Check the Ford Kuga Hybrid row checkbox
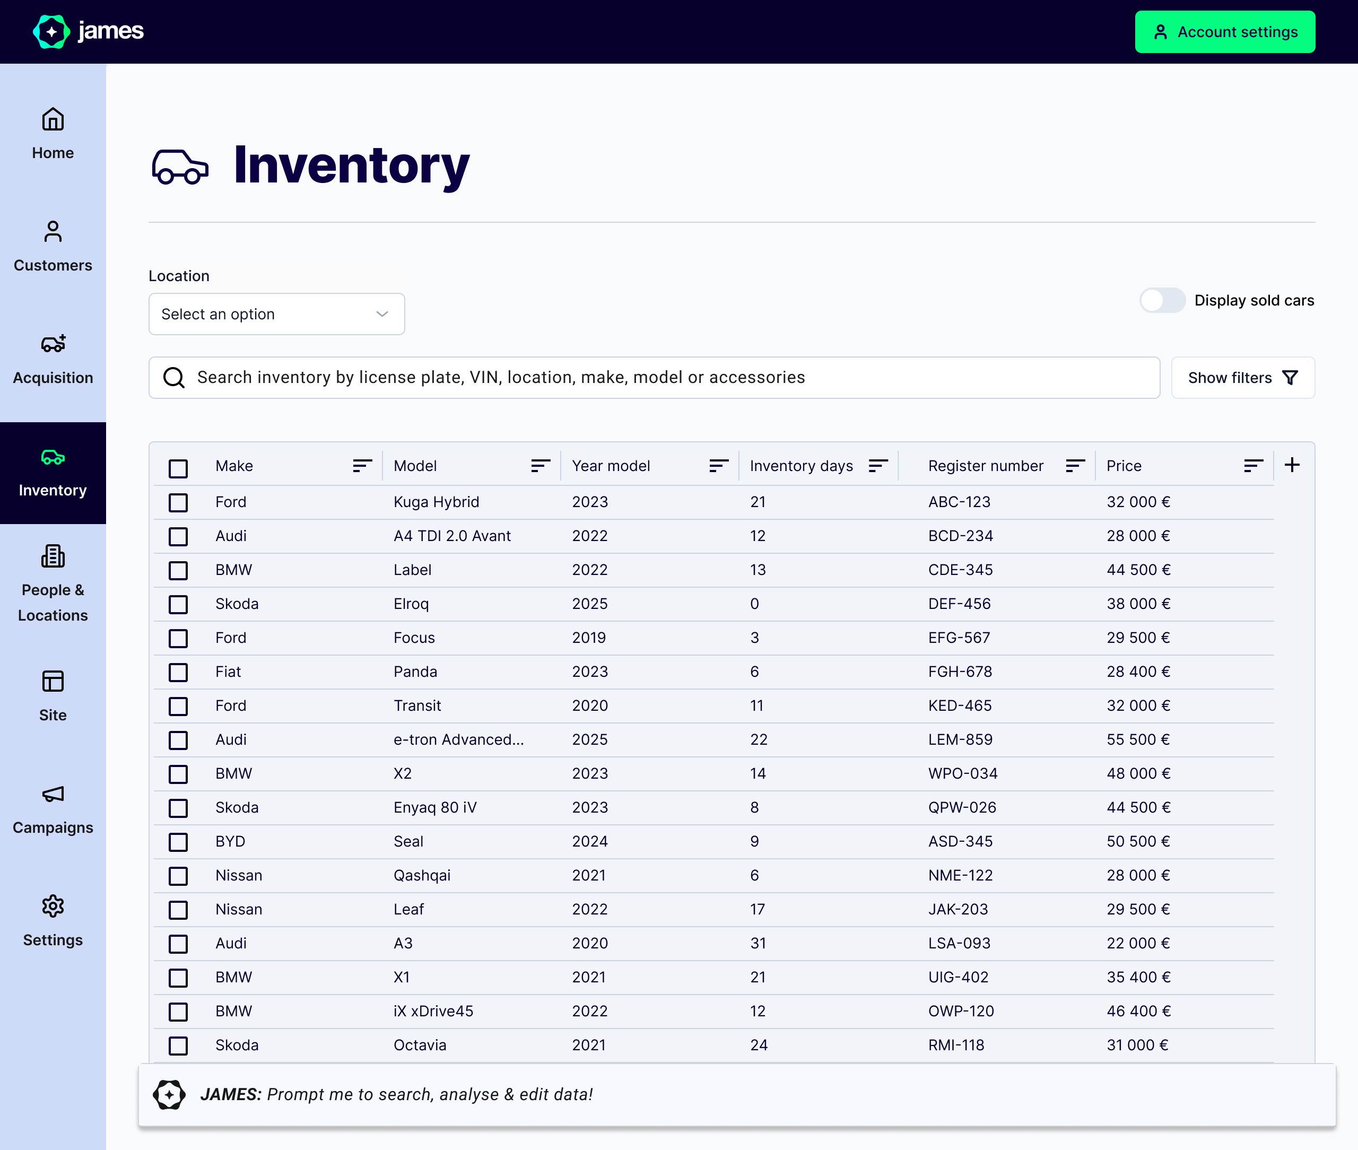This screenshot has width=1358, height=1150. pyautogui.click(x=178, y=503)
